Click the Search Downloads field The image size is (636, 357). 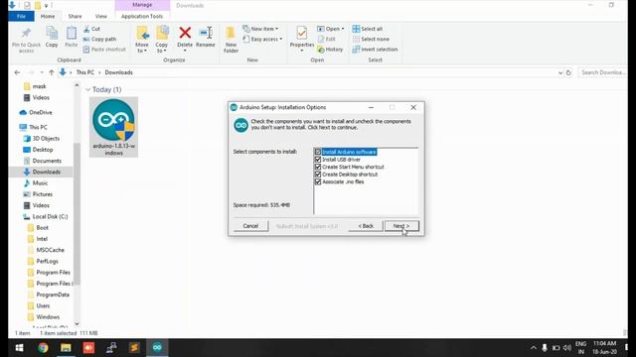tap(602, 72)
